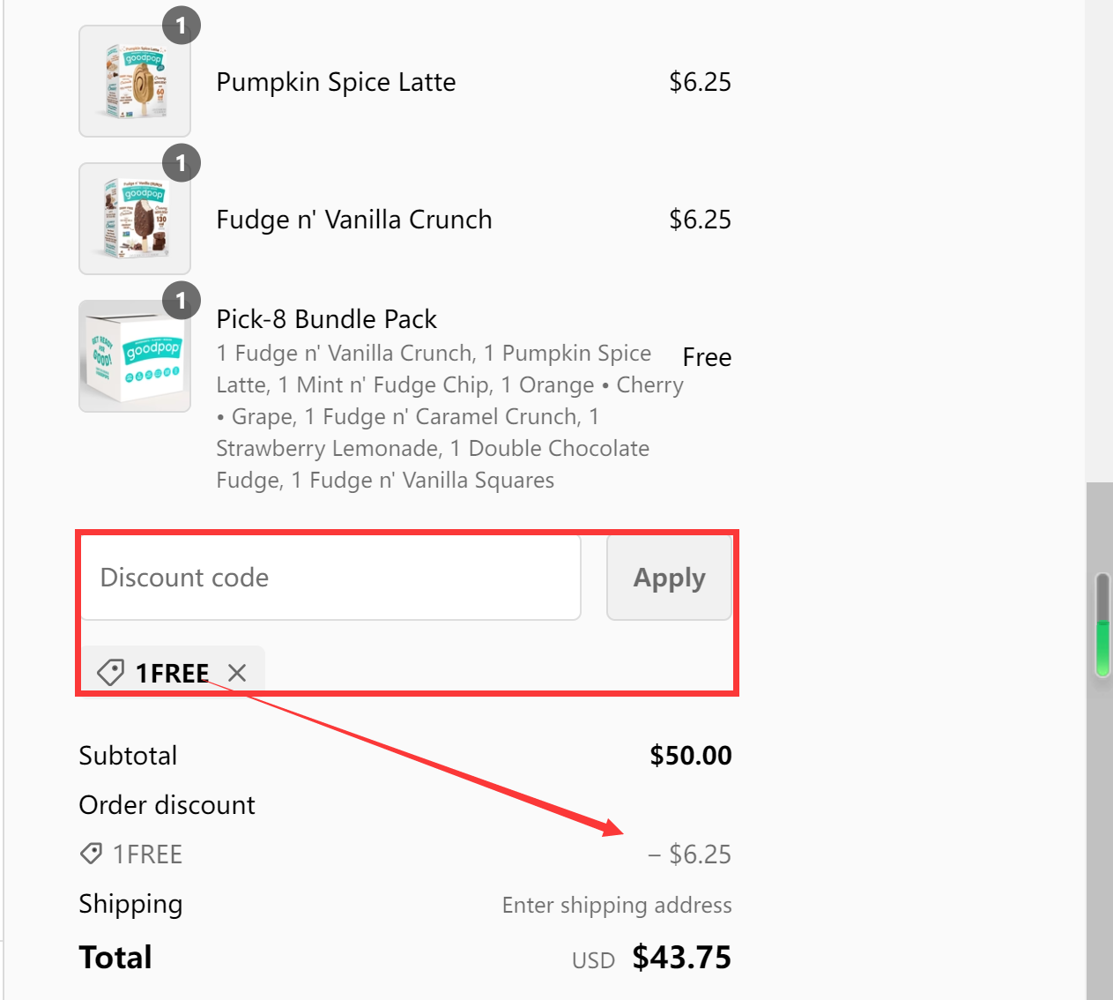Viewport: 1113px width, 1000px height.
Task: Click the quantity badge on Pumpkin Spice Latte
Action: point(182,25)
